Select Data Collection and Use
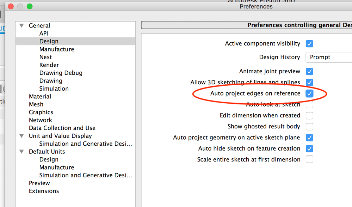The width and height of the screenshot is (352, 207). (62, 128)
